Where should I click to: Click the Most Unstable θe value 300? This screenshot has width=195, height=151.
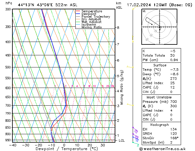174,106
